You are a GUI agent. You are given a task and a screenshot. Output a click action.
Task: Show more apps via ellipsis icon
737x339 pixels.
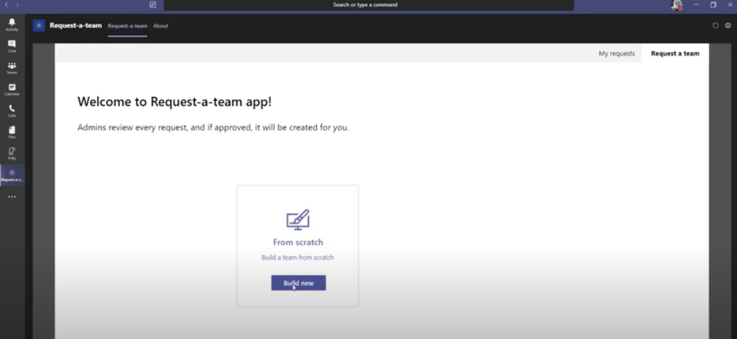pyautogui.click(x=12, y=197)
